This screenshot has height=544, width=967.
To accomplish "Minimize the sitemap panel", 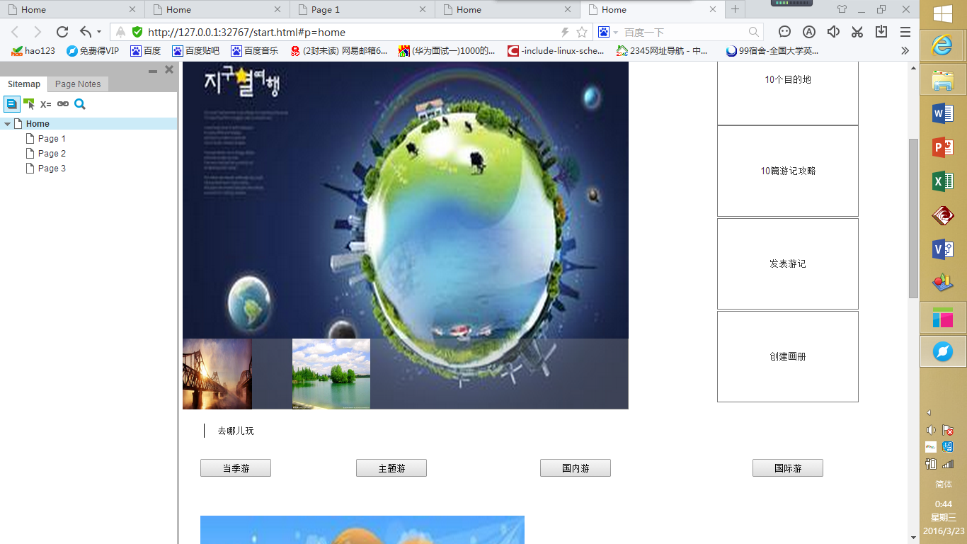I will [153, 70].
